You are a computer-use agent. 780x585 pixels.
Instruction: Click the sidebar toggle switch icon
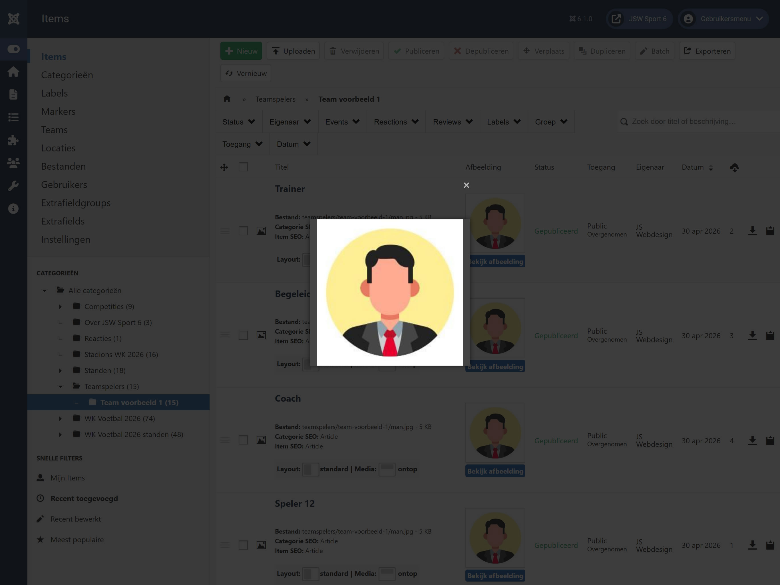[13, 49]
